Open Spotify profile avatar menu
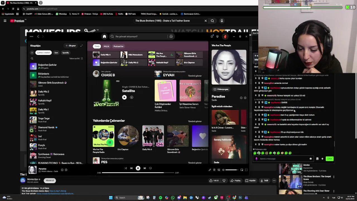Viewport: 357px width, 201px height. click(225, 37)
